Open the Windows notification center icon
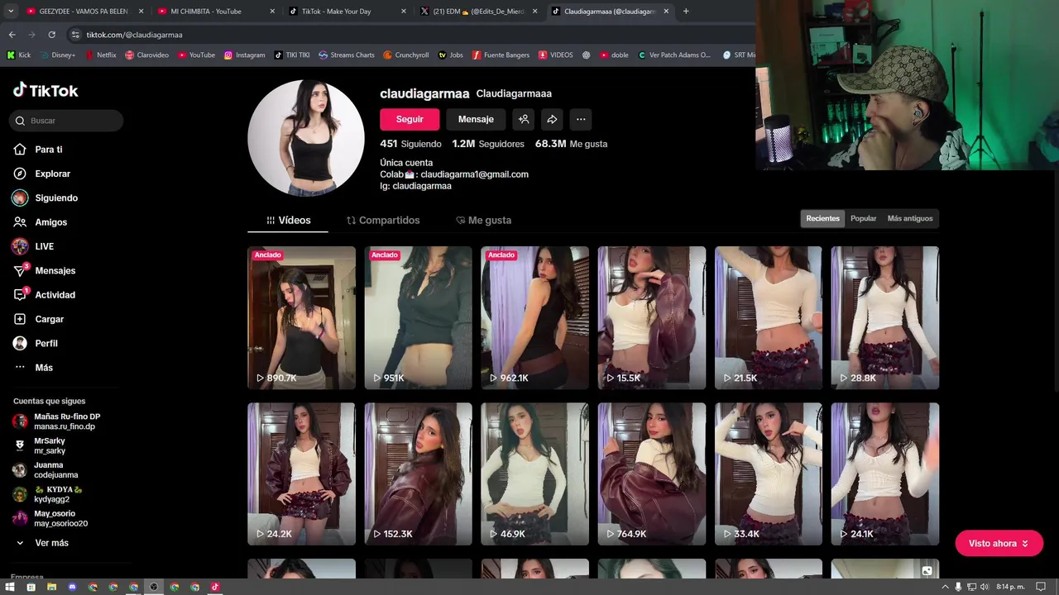This screenshot has height=595, width=1059. 1041,587
